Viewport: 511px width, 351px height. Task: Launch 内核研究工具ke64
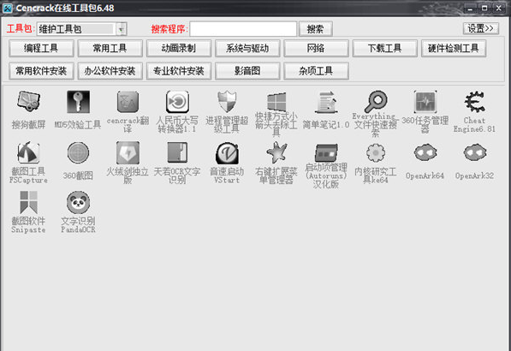[376, 152]
